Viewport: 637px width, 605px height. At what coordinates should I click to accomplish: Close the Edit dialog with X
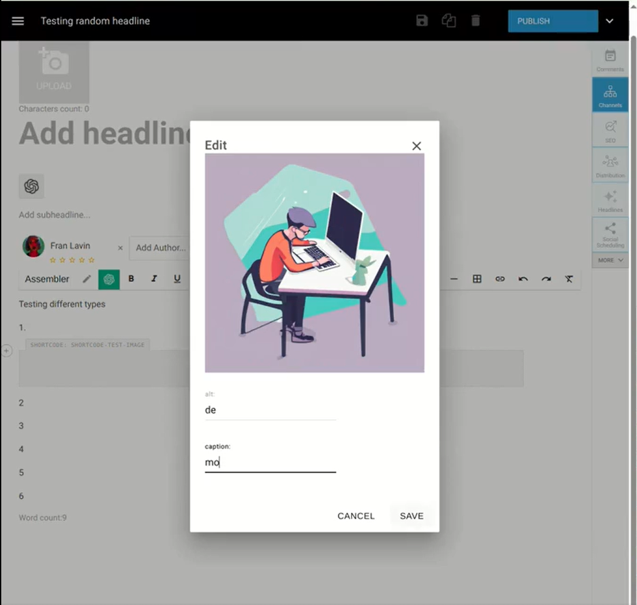point(417,146)
